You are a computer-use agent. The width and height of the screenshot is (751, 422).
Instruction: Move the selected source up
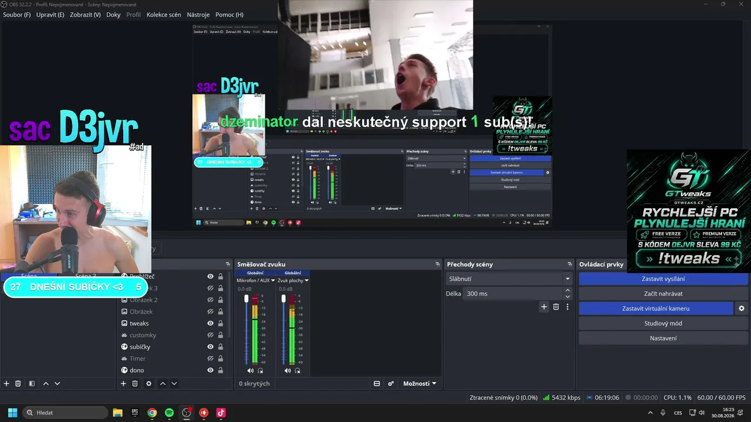point(163,383)
